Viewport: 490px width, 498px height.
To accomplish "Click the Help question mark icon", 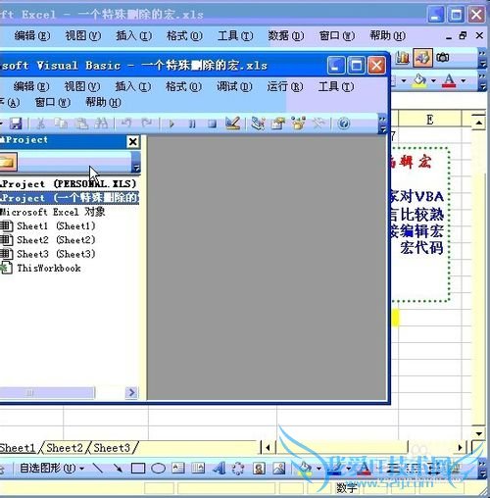I will click(x=344, y=124).
